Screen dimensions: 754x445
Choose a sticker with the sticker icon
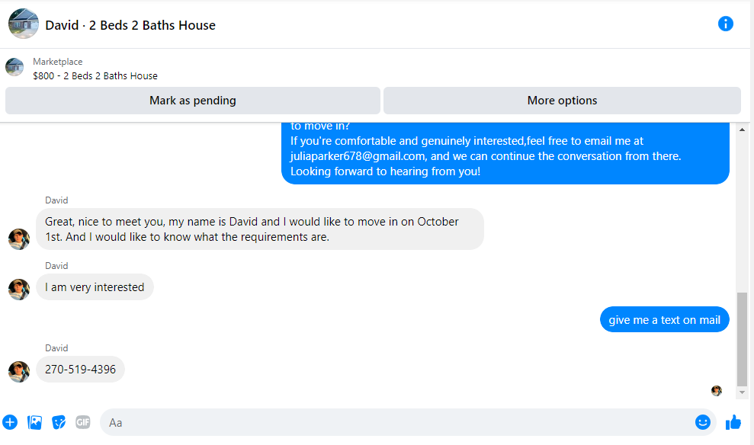pyautogui.click(x=59, y=422)
